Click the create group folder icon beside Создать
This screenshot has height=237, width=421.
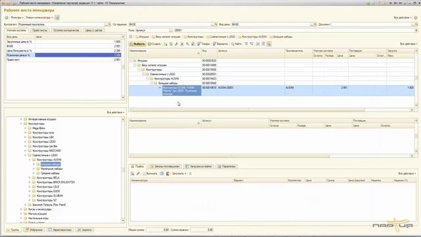pos(165,44)
